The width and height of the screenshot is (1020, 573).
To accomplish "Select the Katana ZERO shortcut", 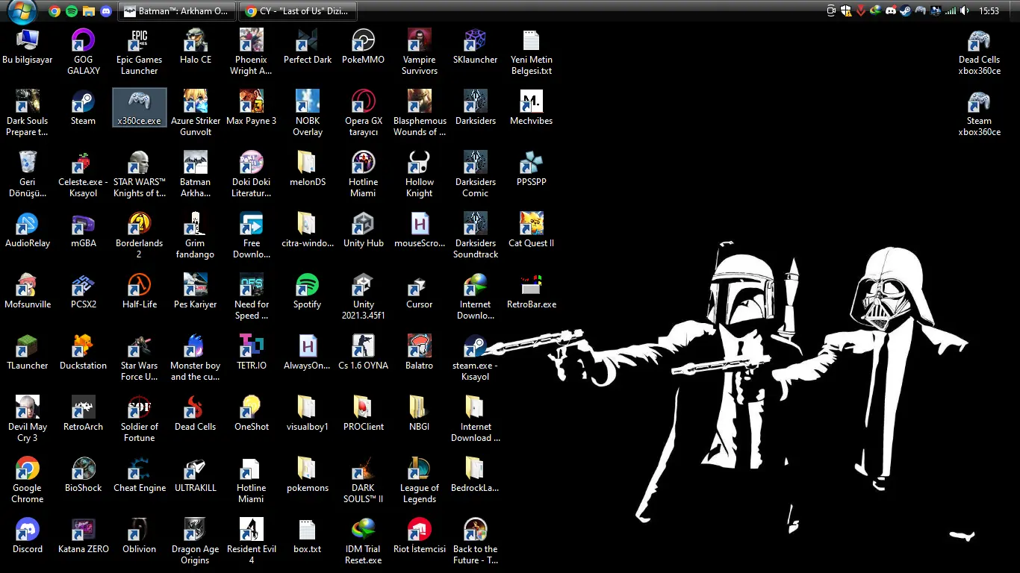I will [84, 536].
